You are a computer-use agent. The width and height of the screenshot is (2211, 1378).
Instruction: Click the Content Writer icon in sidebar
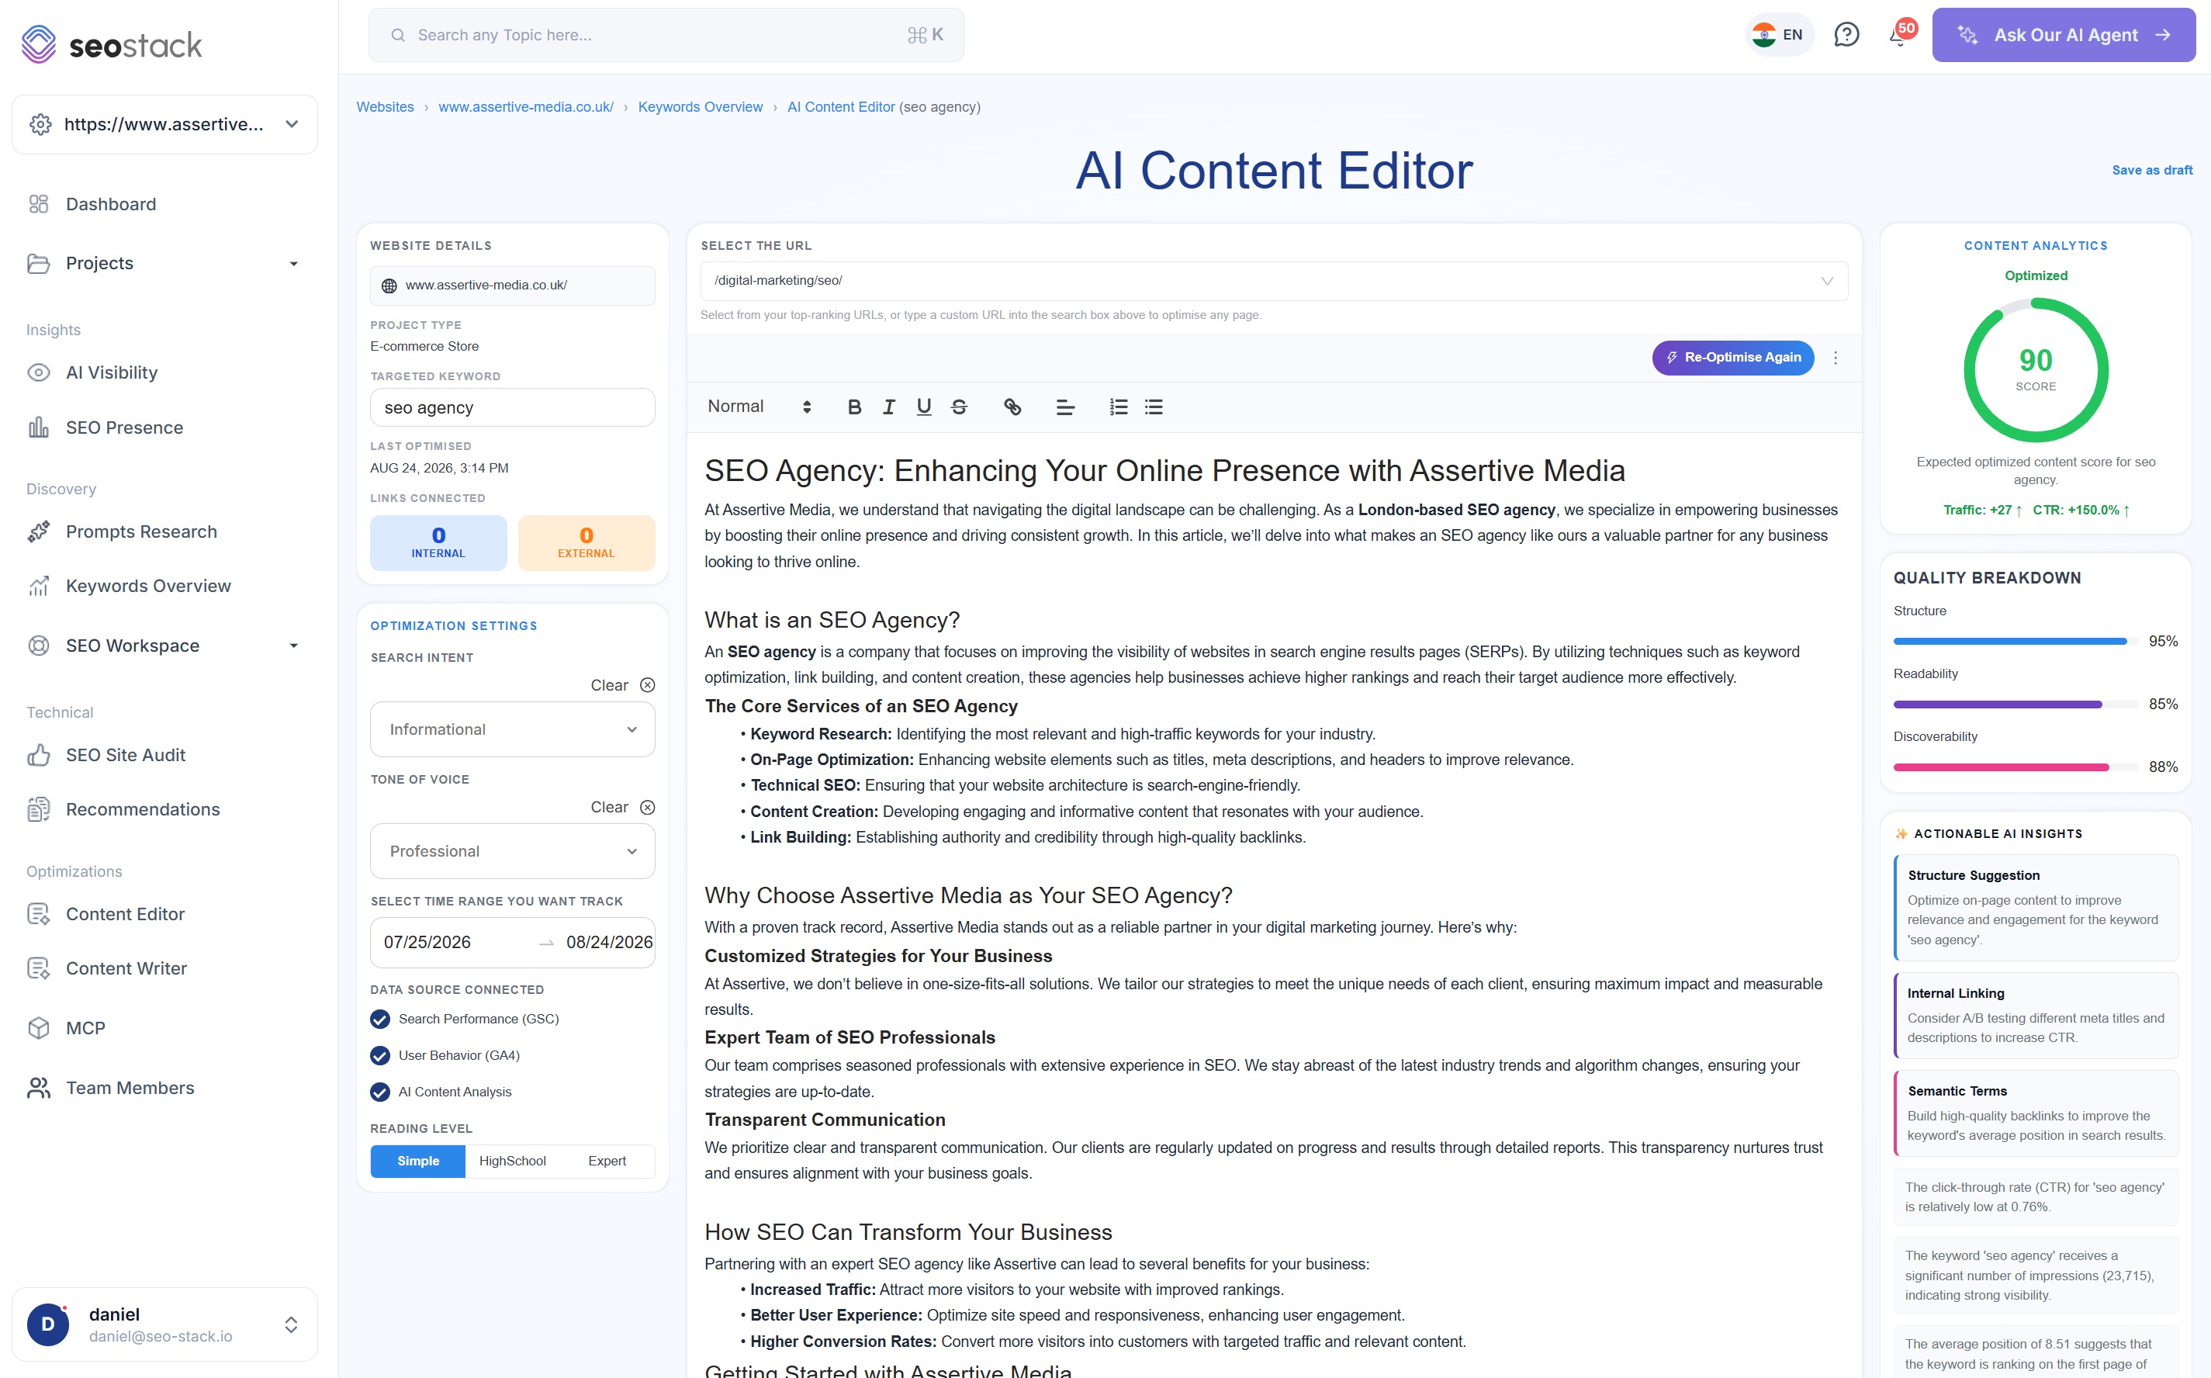38,968
